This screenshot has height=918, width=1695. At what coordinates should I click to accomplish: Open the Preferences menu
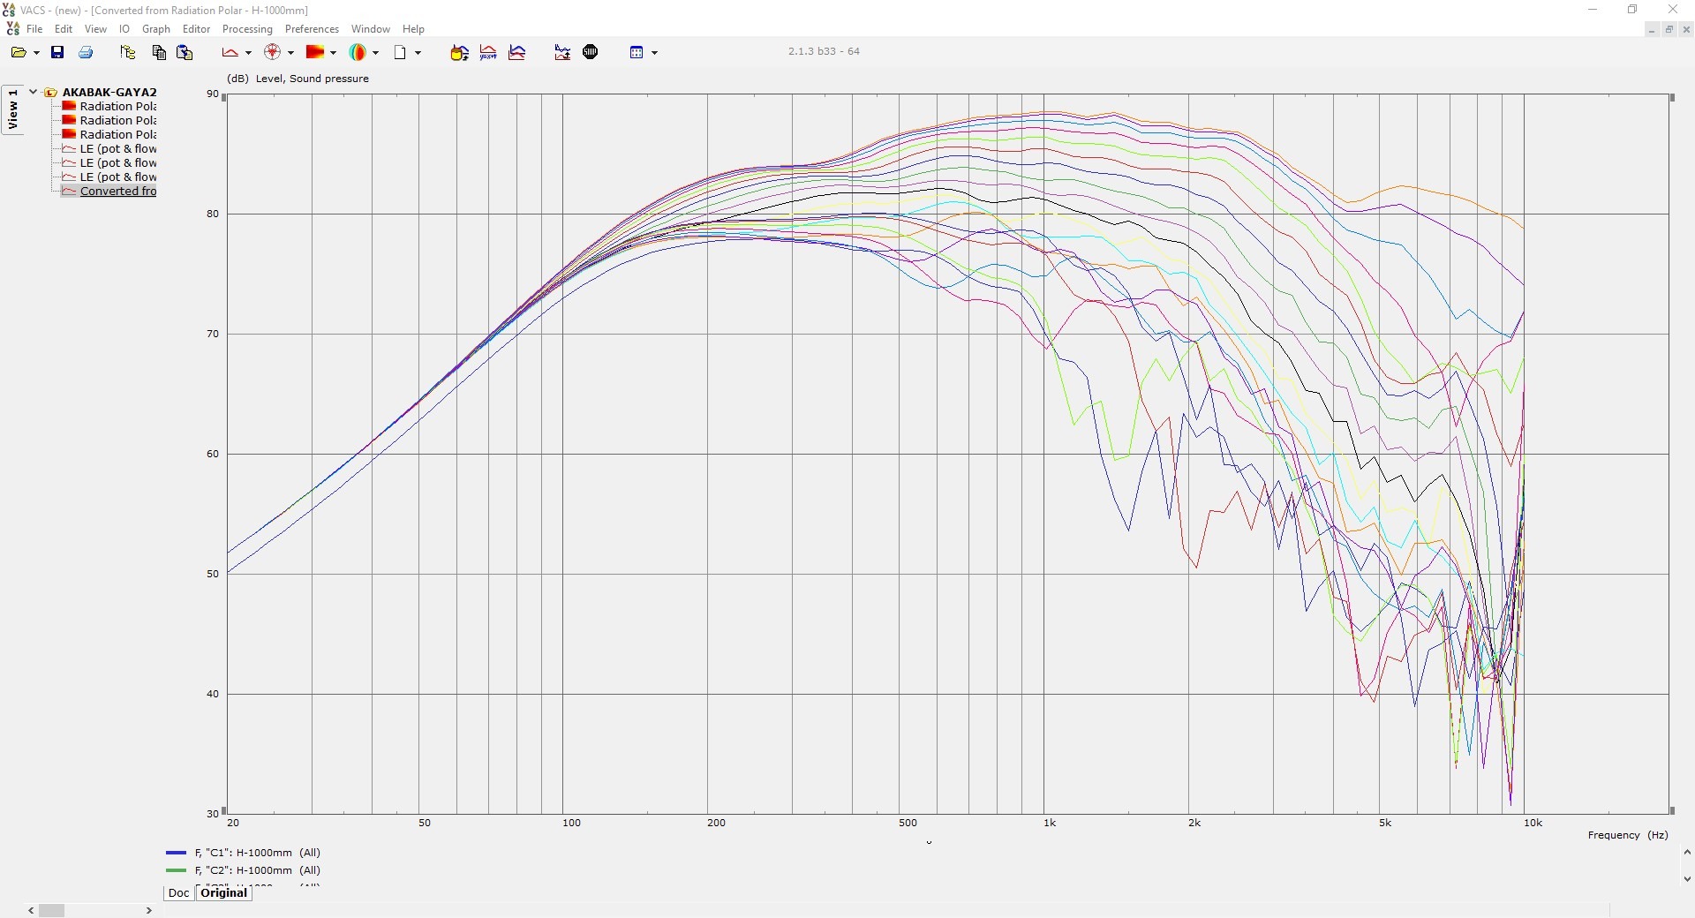[x=312, y=29]
